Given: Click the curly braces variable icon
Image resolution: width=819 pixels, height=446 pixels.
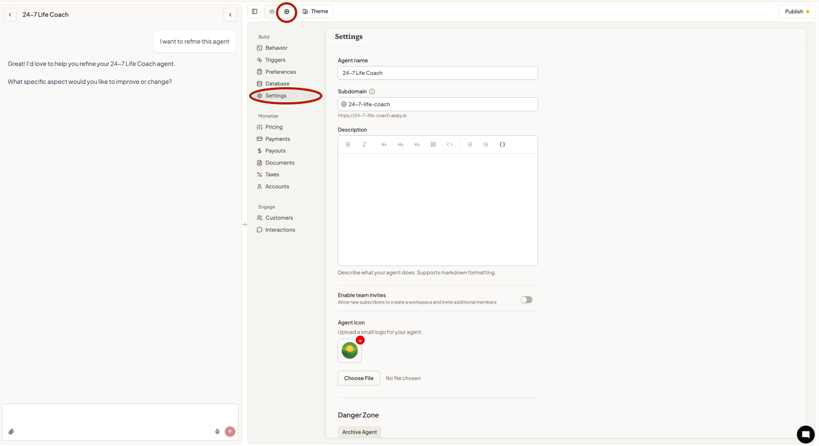Looking at the screenshot, I should pos(502,144).
